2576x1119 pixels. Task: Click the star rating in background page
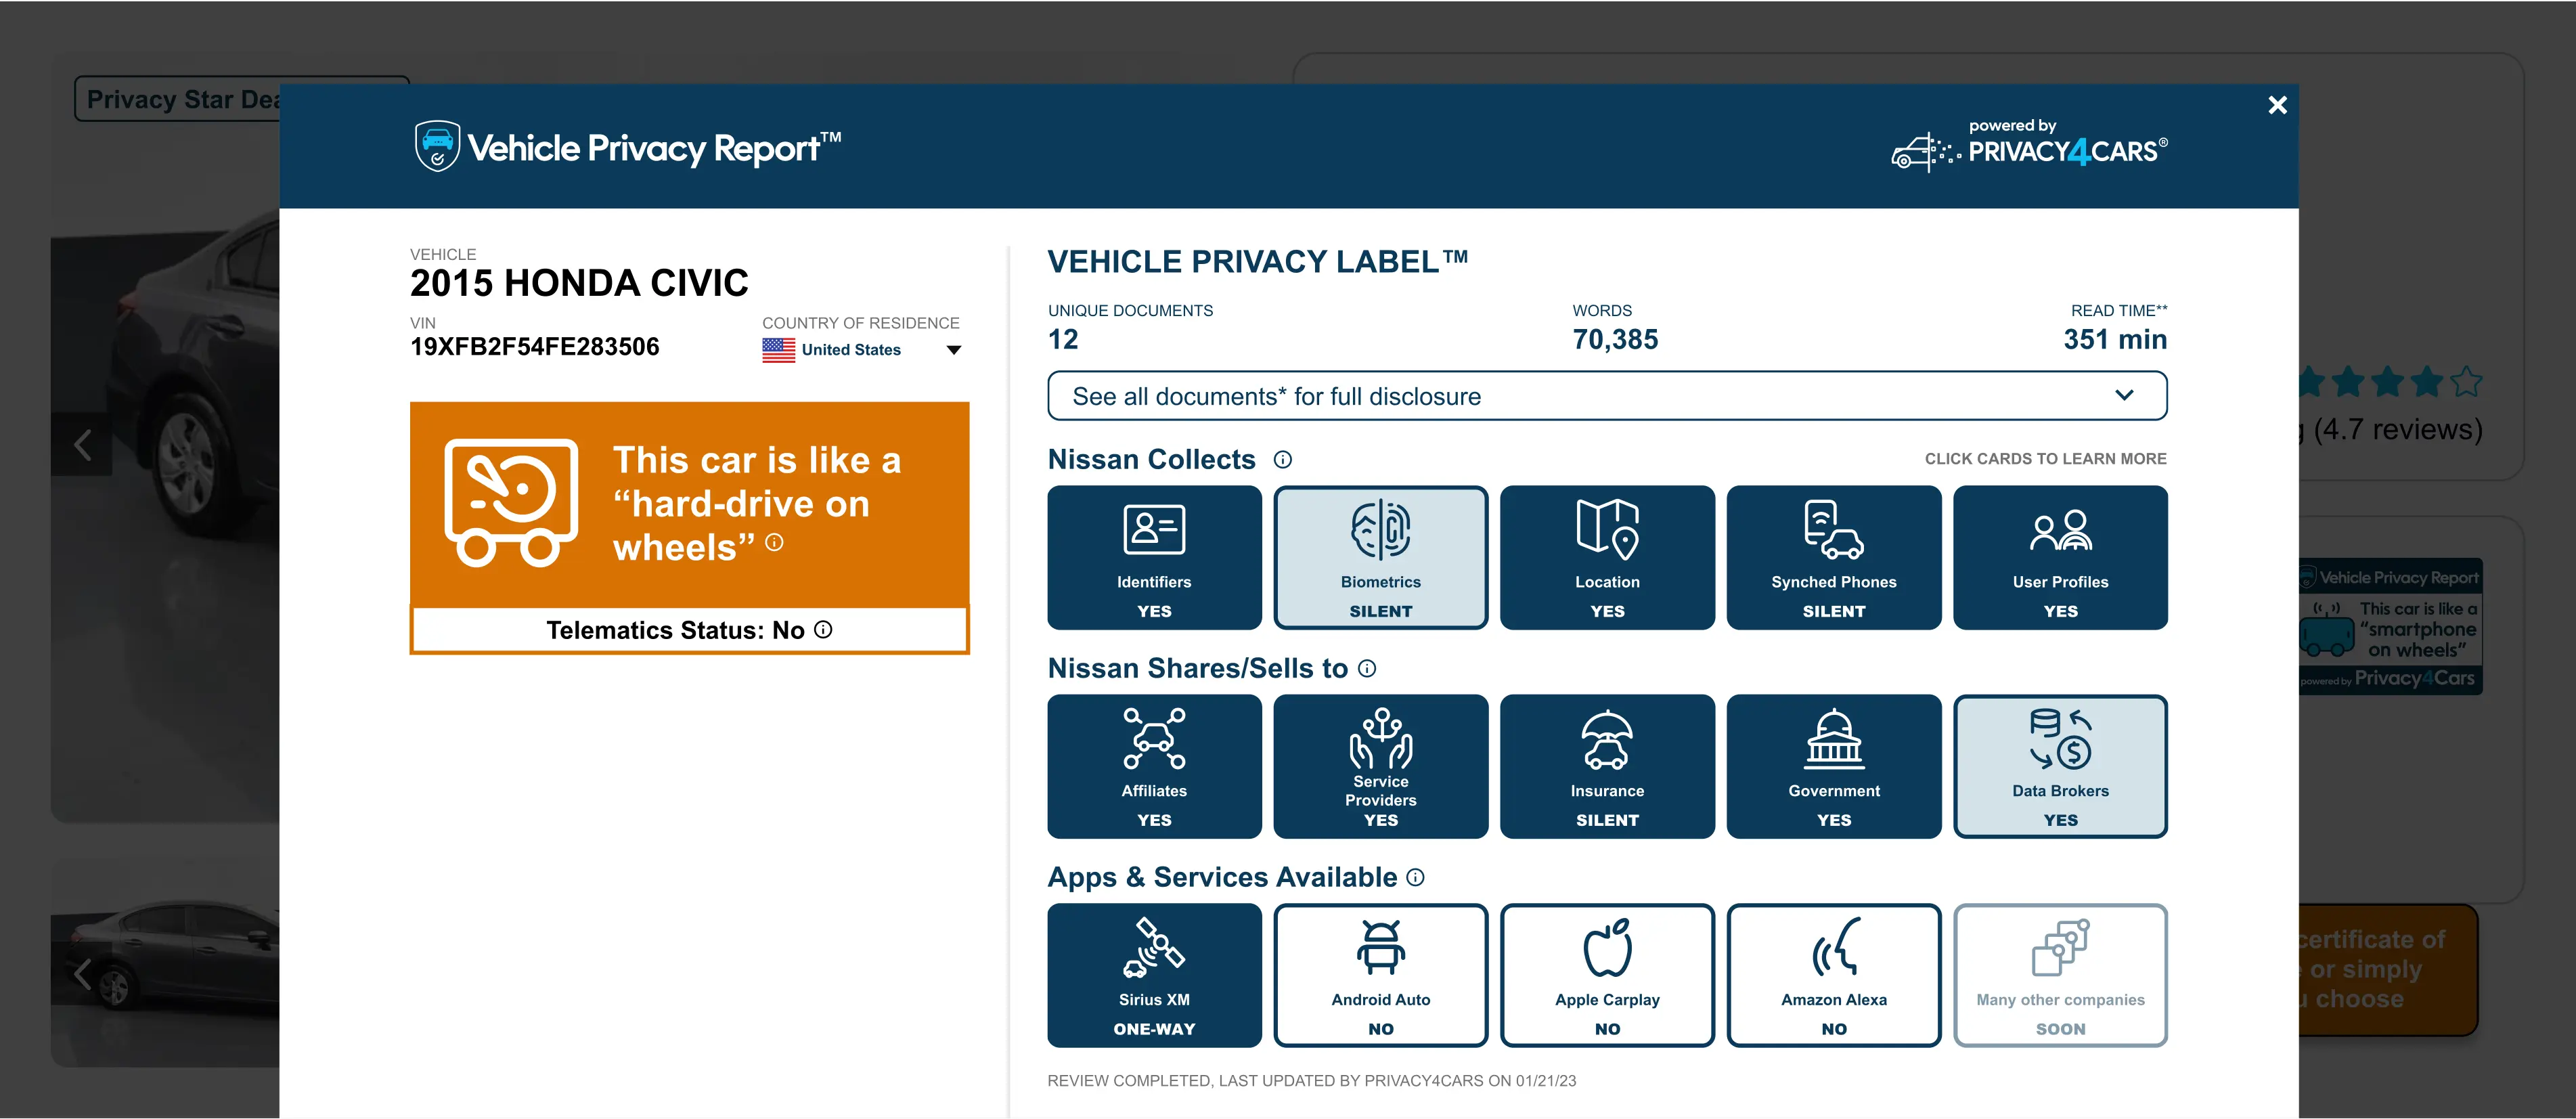pos(2390,382)
